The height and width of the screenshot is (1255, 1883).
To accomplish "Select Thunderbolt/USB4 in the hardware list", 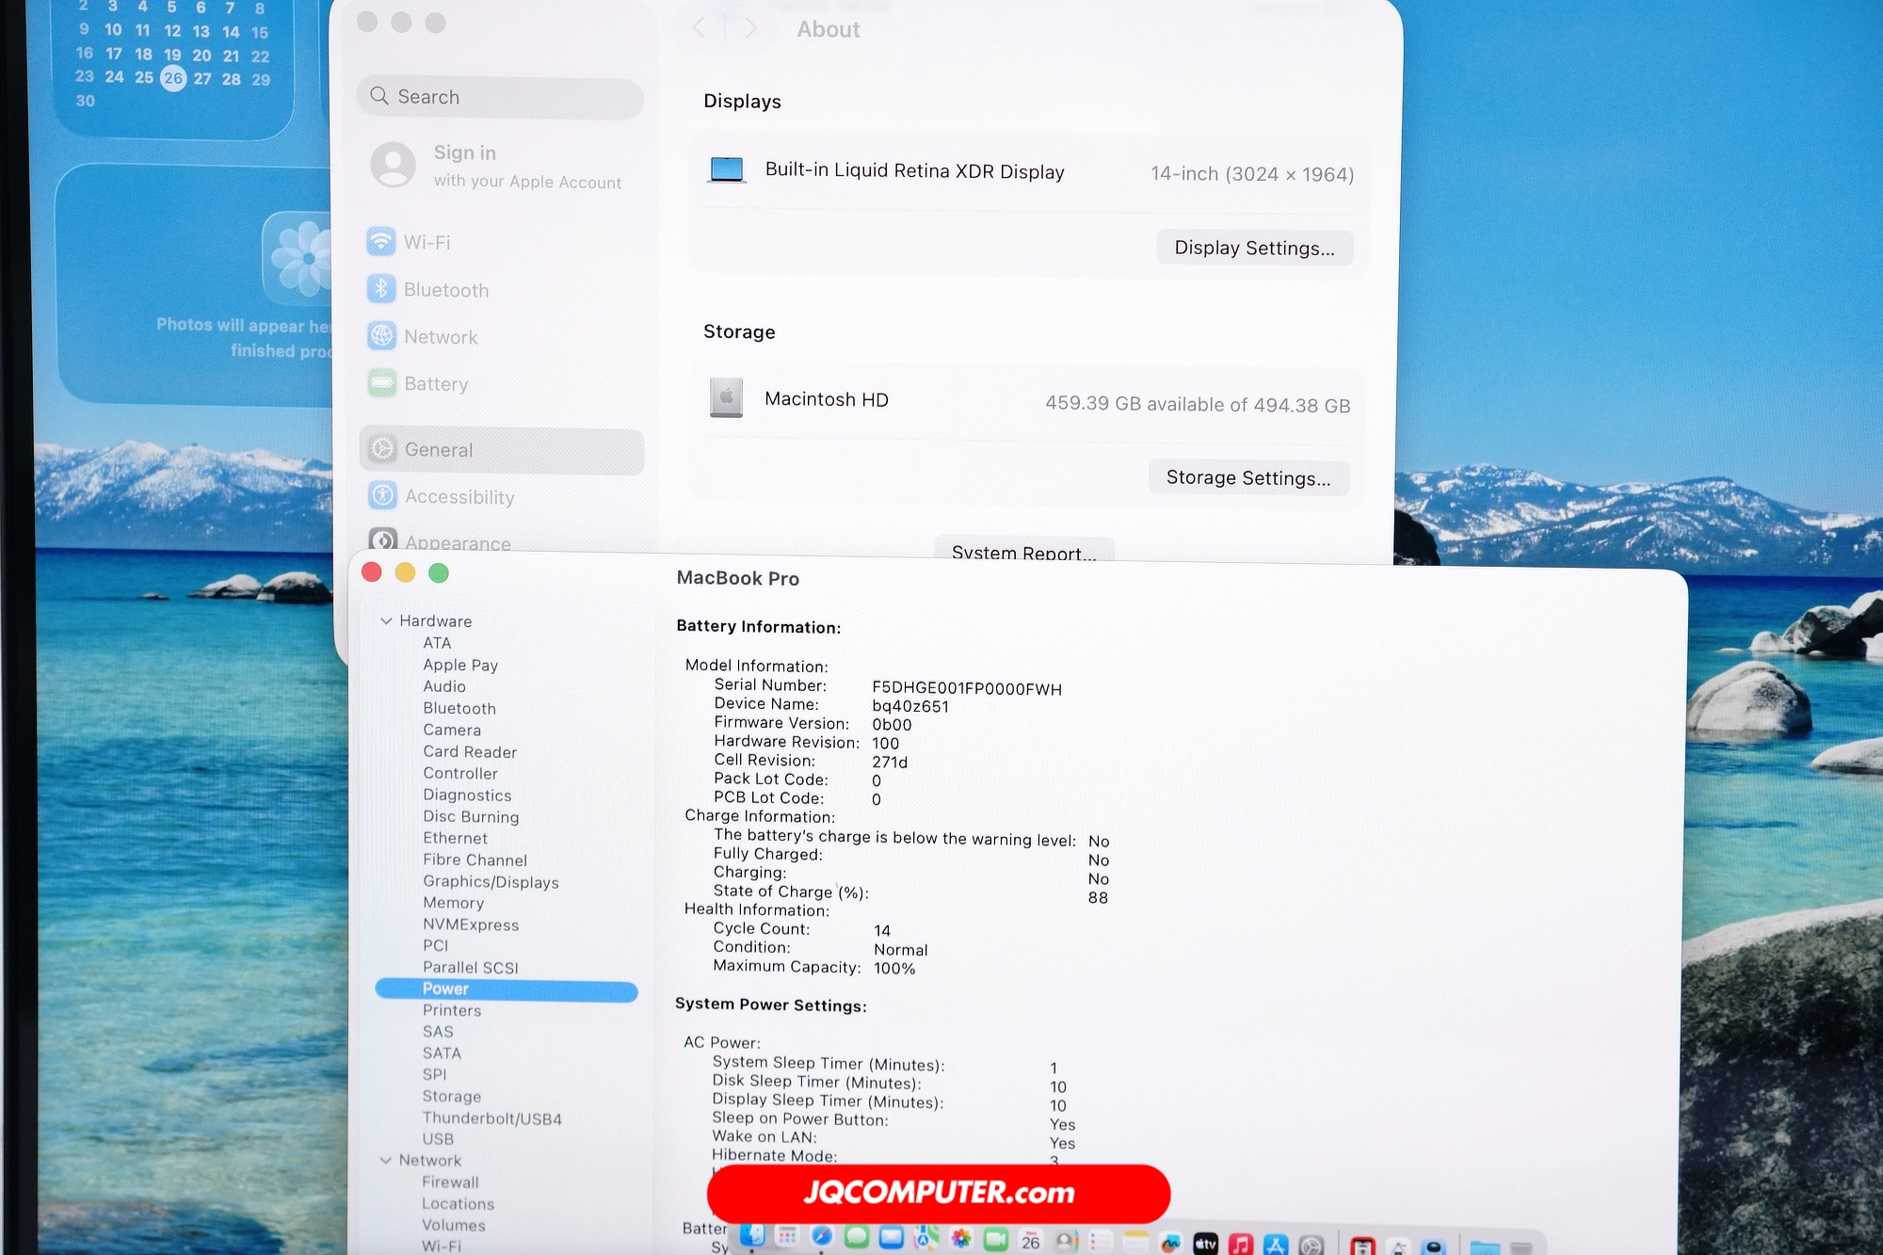I will [491, 1118].
